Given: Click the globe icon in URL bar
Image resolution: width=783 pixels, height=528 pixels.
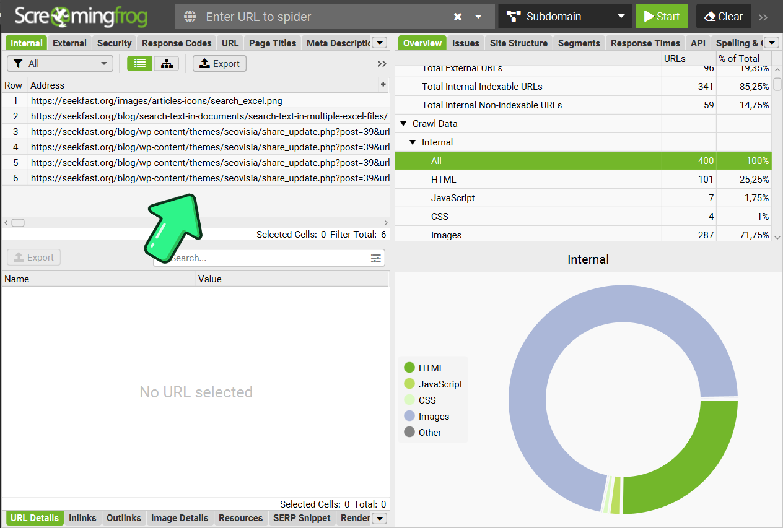Looking at the screenshot, I should pyautogui.click(x=190, y=17).
